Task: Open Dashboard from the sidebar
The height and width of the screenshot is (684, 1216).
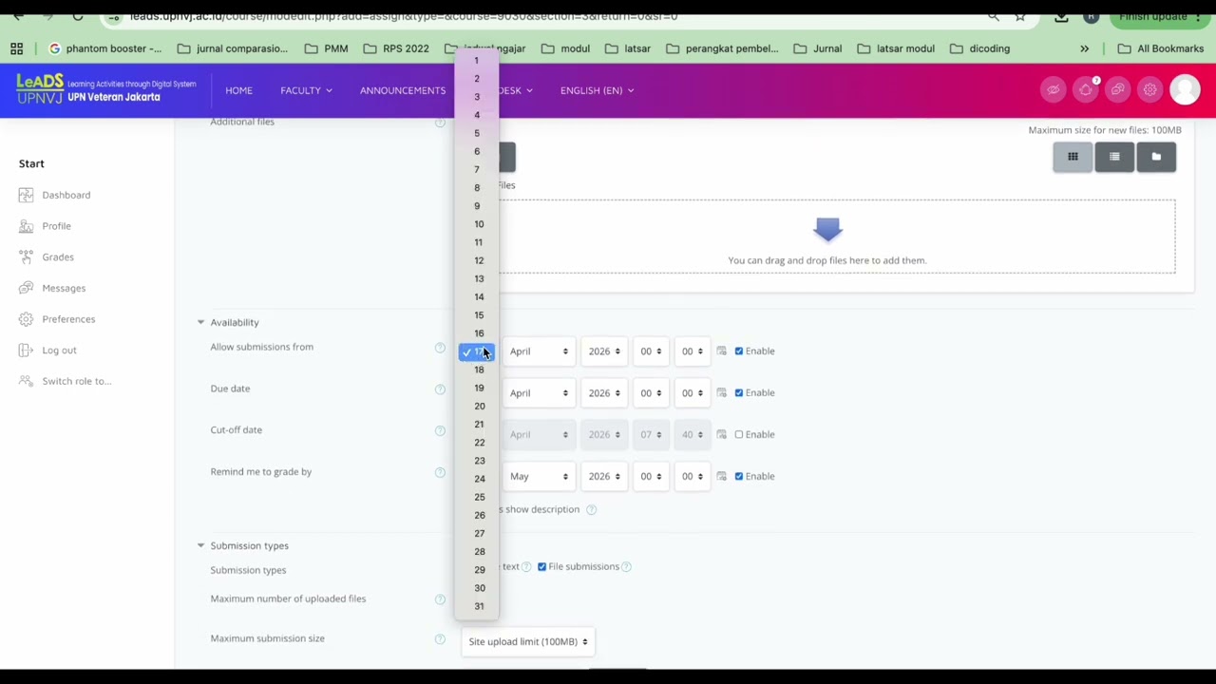Action: click(55, 195)
